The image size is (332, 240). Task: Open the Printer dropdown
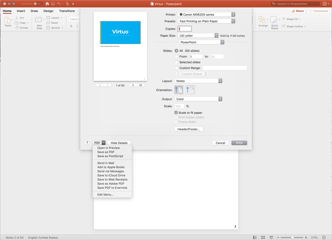(x=206, y=14)
